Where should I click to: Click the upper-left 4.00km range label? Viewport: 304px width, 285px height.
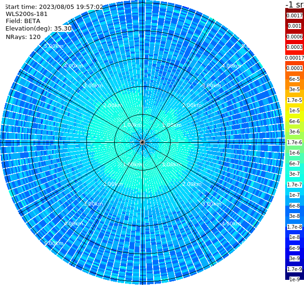click(73, 66)
